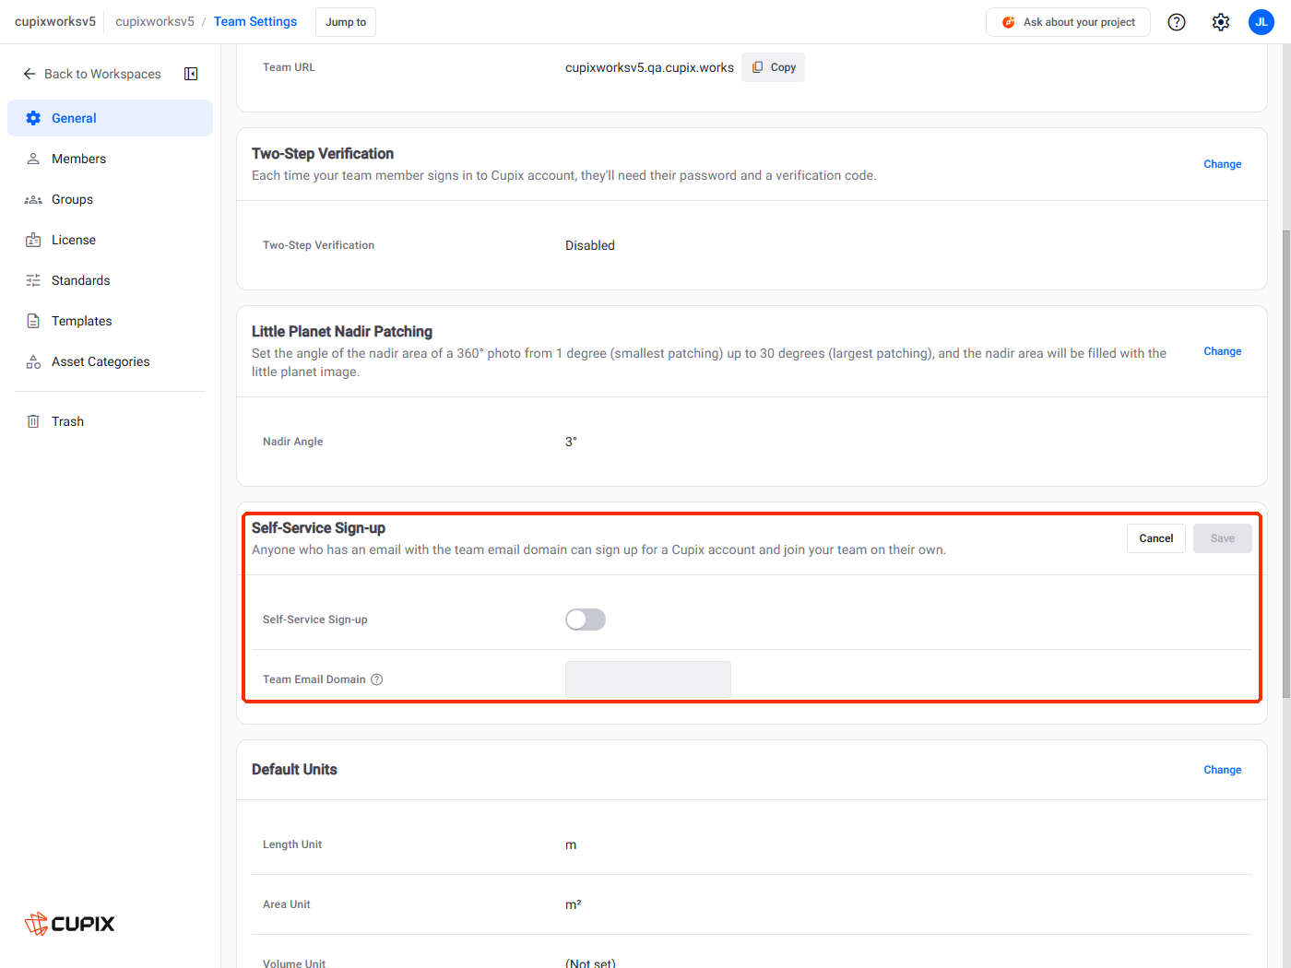Open the Jump to dropdown

[346, 22]
